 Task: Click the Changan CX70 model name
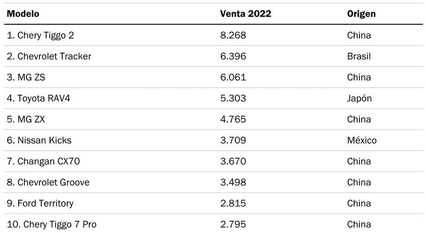44,161
